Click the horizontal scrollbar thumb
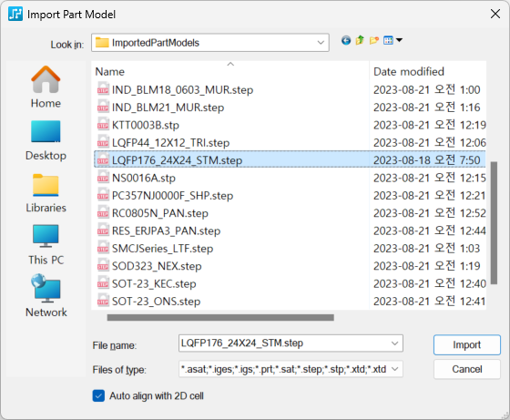 coord(220,317)
